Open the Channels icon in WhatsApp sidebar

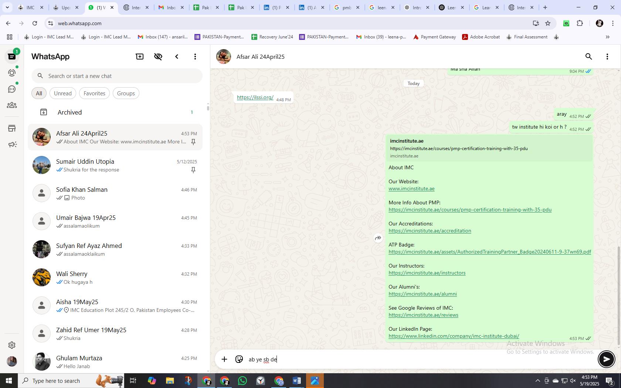tap(12, 89)
